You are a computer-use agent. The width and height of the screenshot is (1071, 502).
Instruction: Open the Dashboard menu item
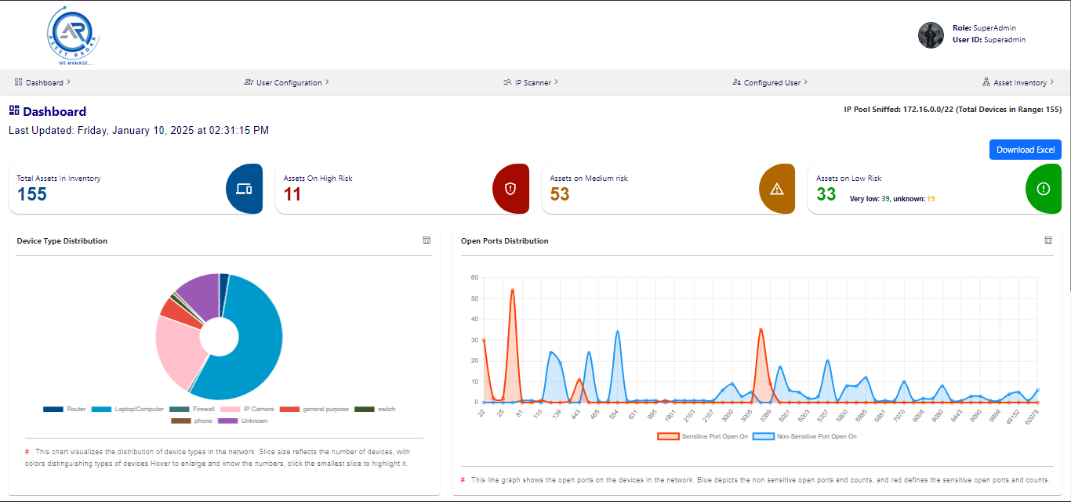43,82
